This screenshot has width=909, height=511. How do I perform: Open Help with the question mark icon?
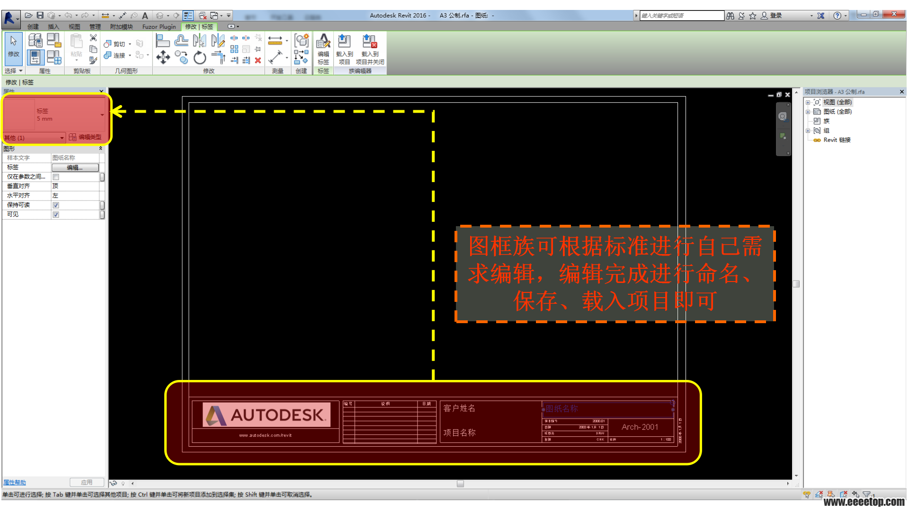coord(837,16)
